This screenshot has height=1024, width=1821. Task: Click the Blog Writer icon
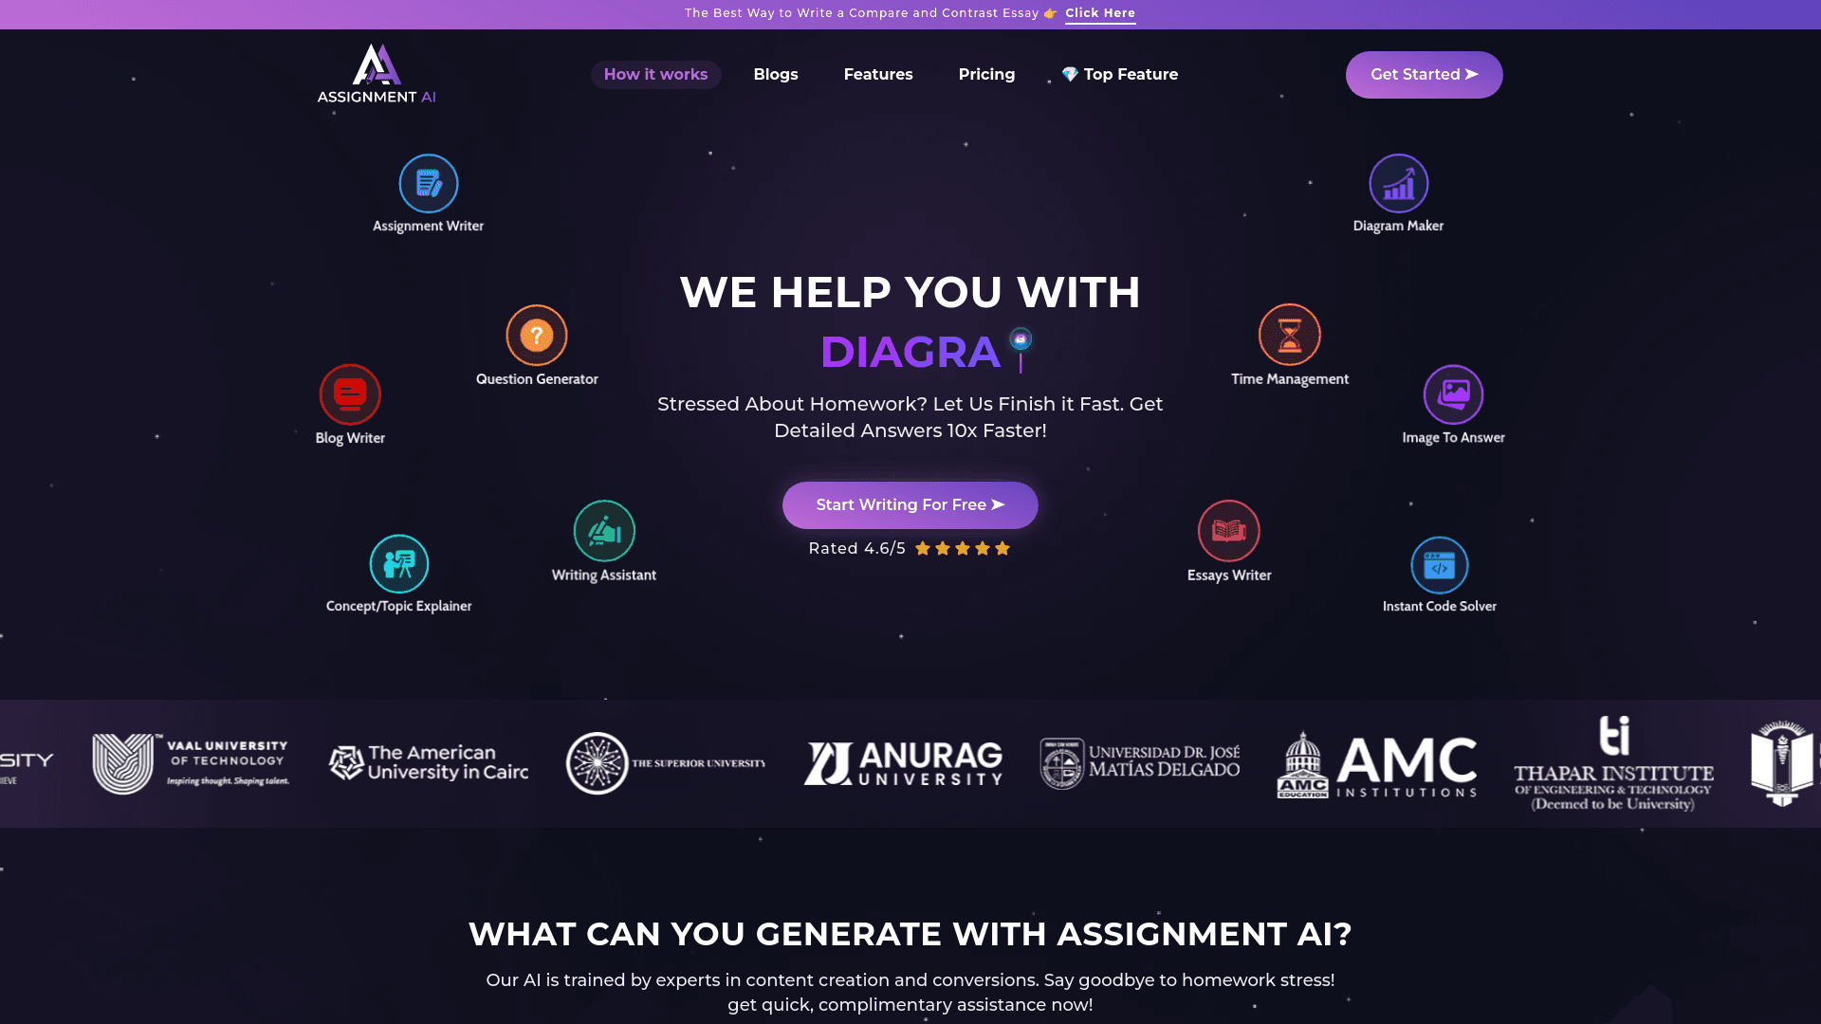tap(349, 393)
